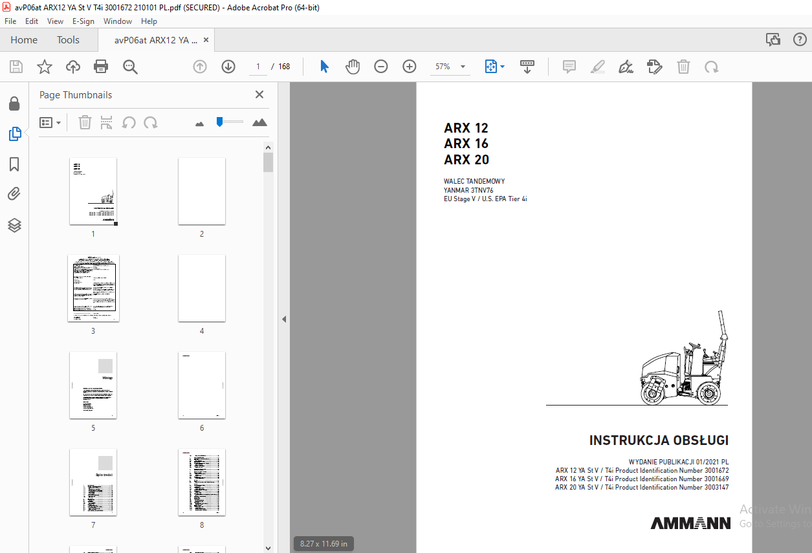Select page 1 thumbnail

tap(93, 191)
